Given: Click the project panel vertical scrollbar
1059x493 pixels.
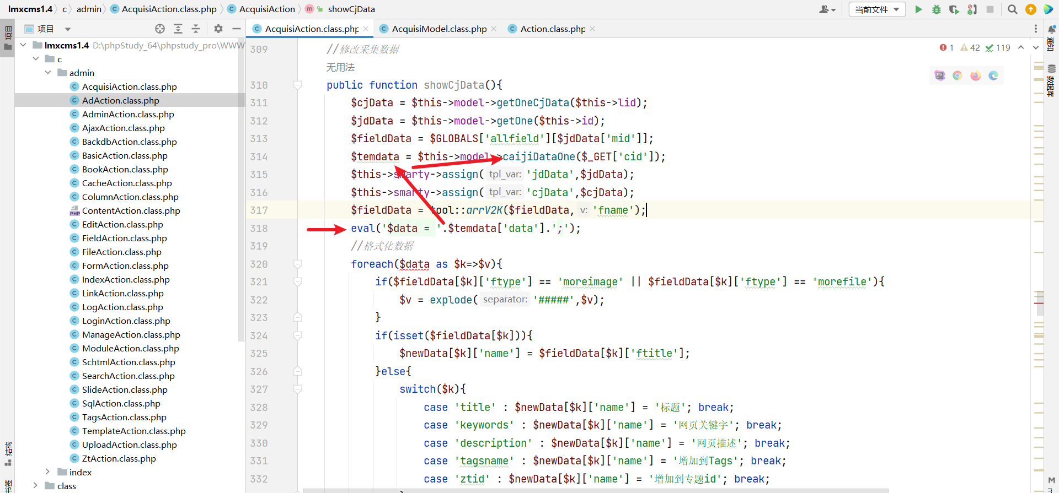Looking at the screenshot, I should pyautogui.click(x=241, y=189).
